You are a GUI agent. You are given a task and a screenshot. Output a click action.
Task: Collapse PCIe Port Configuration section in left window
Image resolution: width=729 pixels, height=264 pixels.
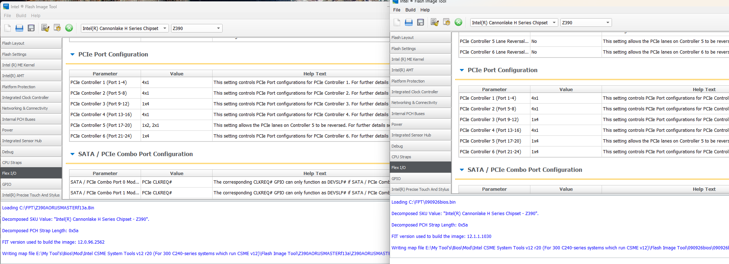72,55
